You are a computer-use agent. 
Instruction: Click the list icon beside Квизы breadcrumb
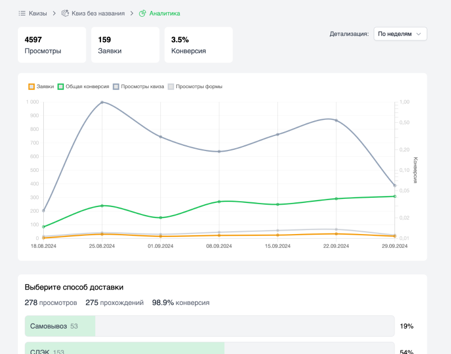click(22, 13)
